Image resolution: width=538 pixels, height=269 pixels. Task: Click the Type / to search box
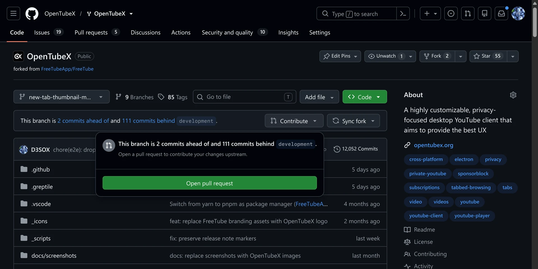pos(356,13)
